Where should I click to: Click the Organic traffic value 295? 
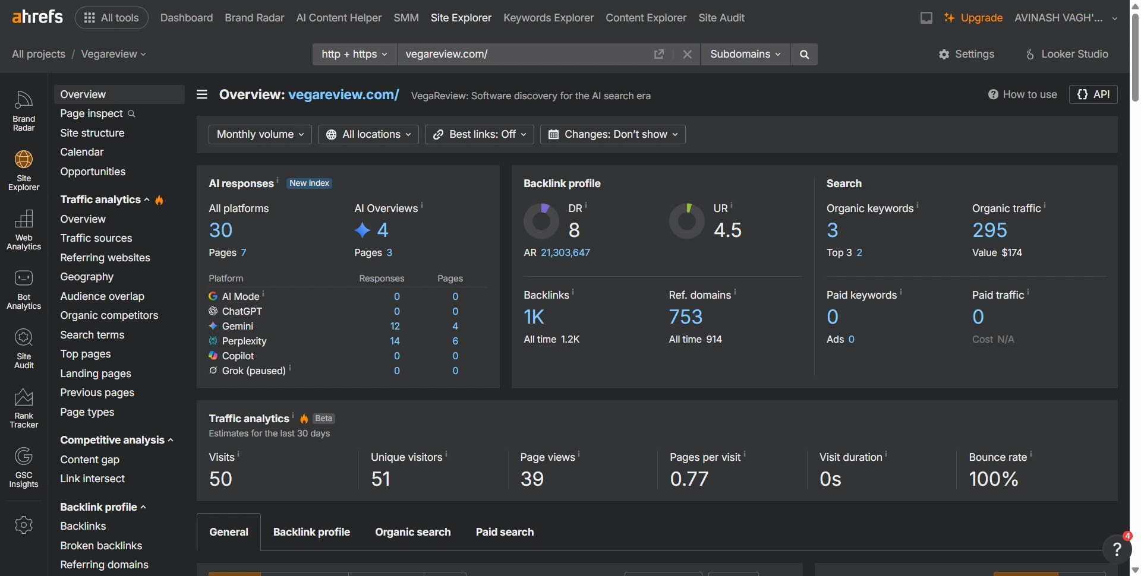989,230
